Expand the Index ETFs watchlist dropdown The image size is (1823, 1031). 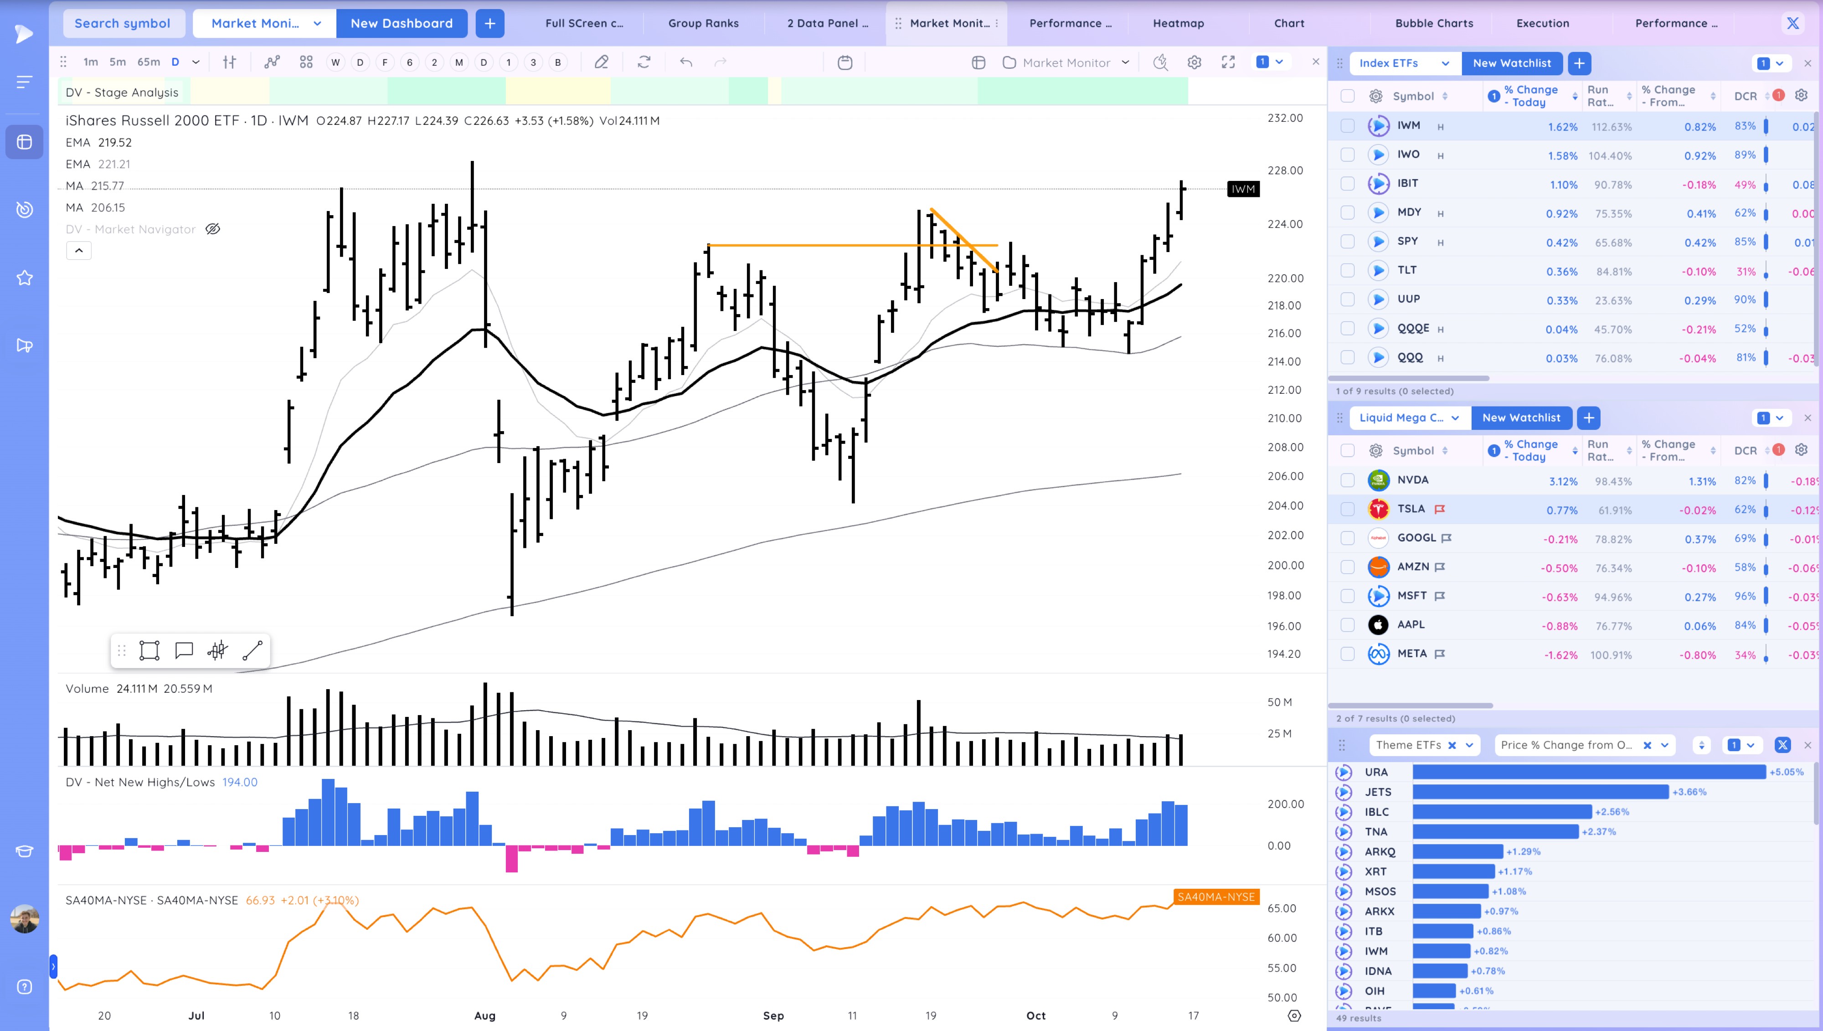coord(1445,63)
